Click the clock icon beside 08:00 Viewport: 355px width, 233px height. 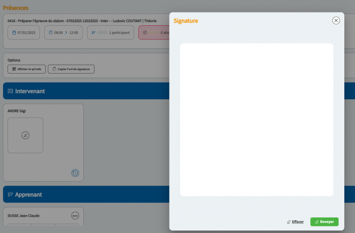[51, 32]
